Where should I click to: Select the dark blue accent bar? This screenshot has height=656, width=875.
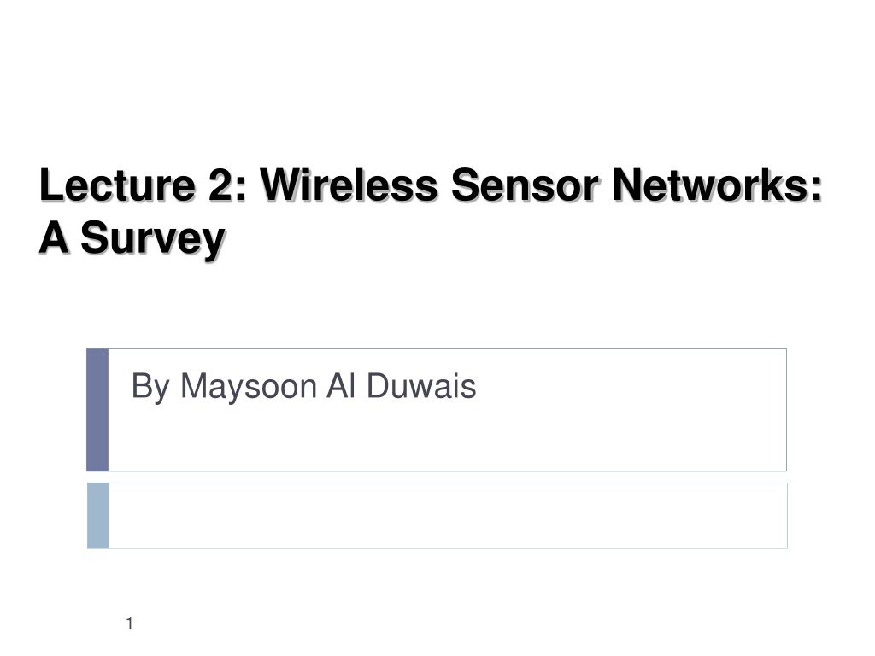coord(97,410)
